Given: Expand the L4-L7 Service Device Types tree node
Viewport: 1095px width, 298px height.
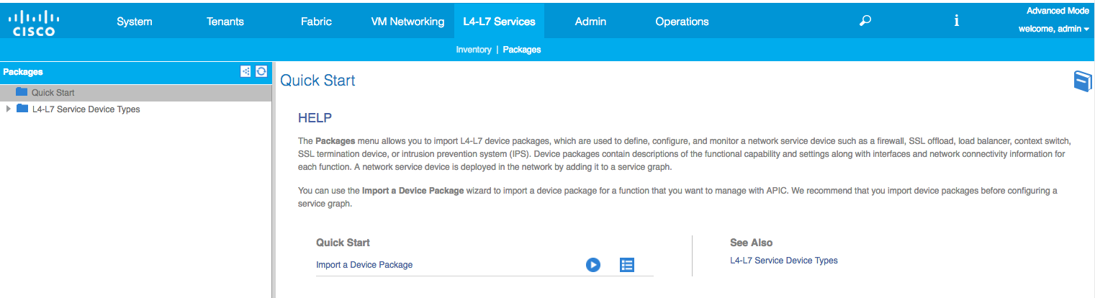Looking at the screenshot, I should click(x=8, y=109).
